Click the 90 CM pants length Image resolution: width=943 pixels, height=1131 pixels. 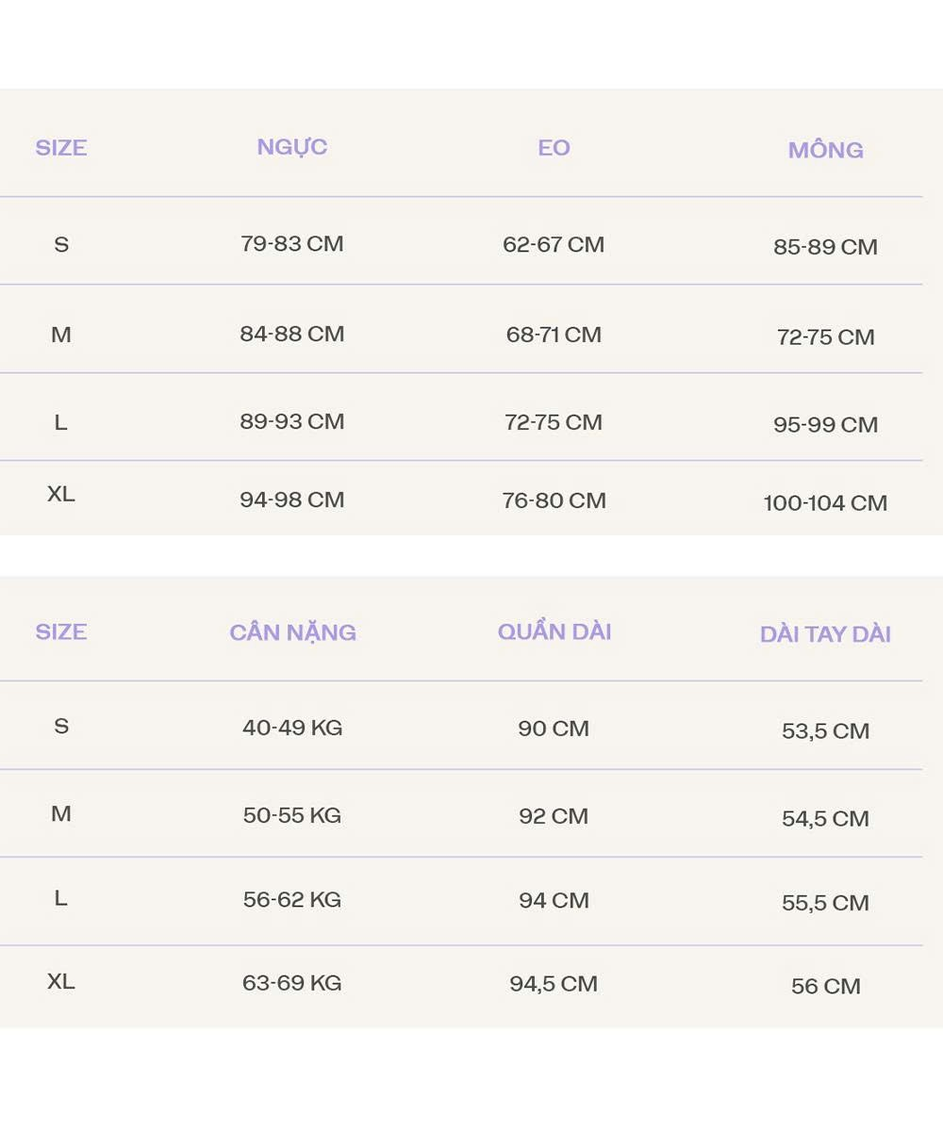pyautogui.click(x=554, y=729)
